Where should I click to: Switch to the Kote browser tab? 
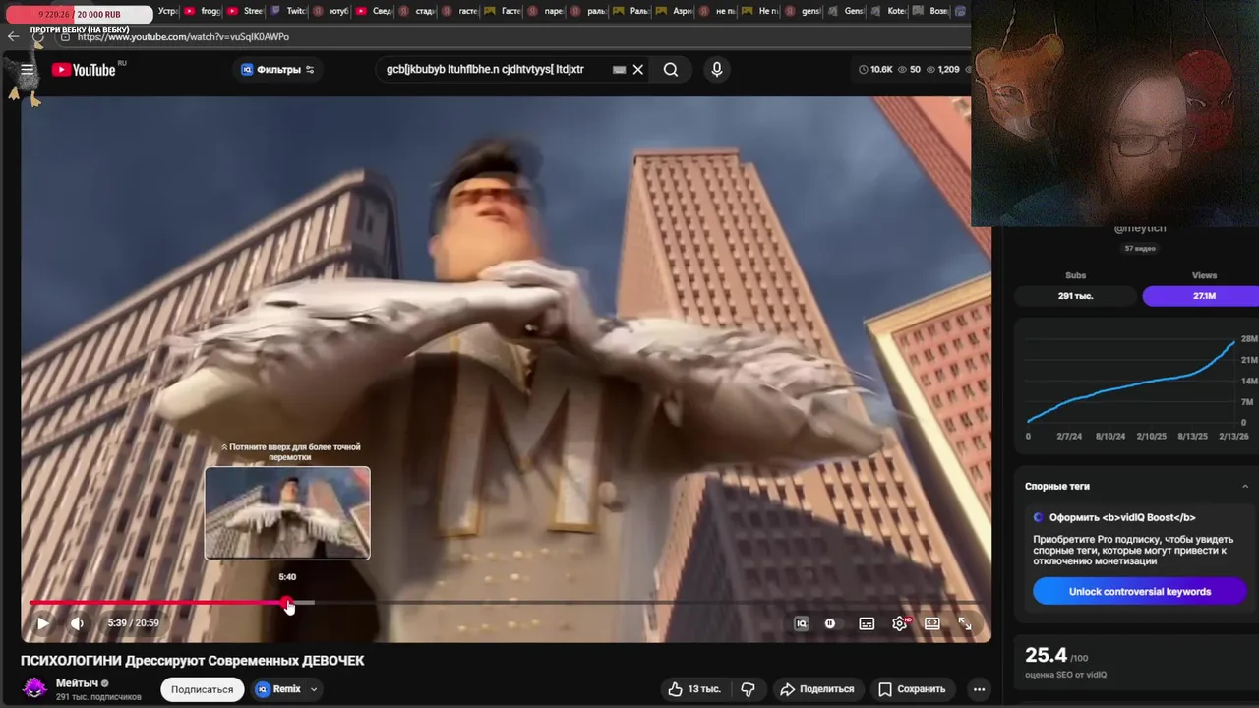point(889,11)
